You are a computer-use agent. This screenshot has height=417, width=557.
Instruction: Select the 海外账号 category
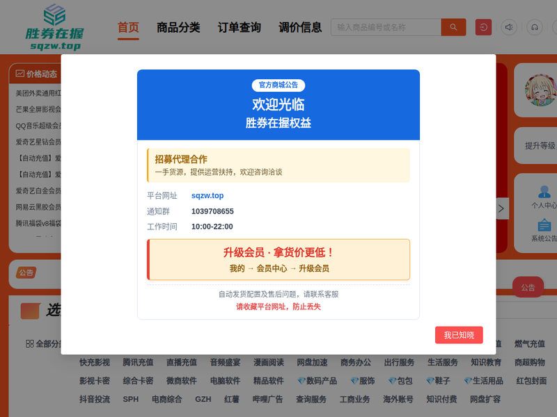398,399
